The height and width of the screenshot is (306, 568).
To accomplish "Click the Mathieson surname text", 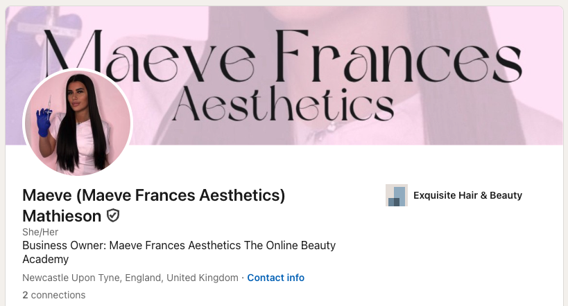I will pos(62,216).
